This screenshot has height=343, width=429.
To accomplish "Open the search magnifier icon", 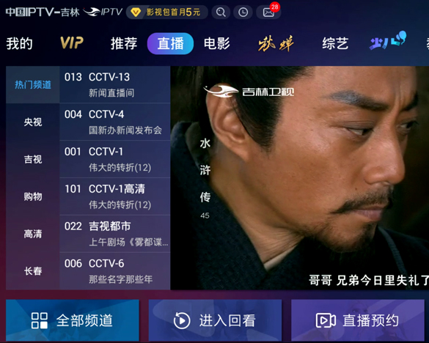I will (x=221, y=12).
